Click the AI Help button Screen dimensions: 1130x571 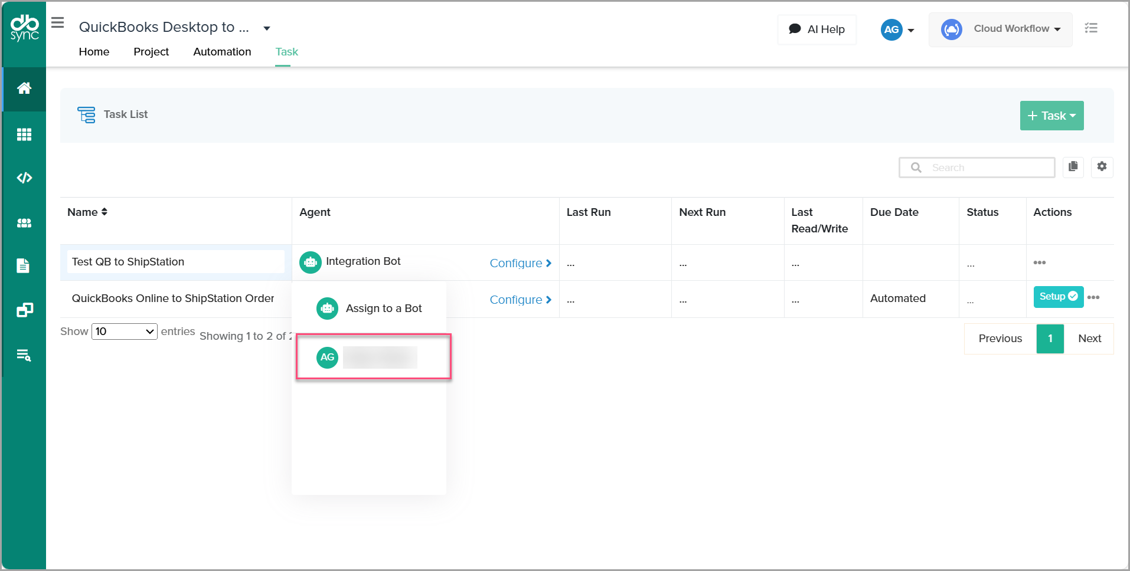817,29
